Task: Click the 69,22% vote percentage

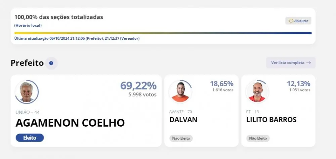Action: [138, 86]
